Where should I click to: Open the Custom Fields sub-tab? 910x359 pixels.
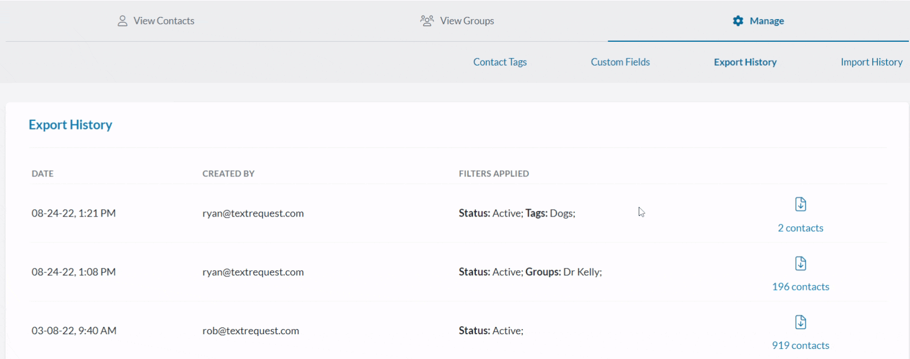pos(620,62)
